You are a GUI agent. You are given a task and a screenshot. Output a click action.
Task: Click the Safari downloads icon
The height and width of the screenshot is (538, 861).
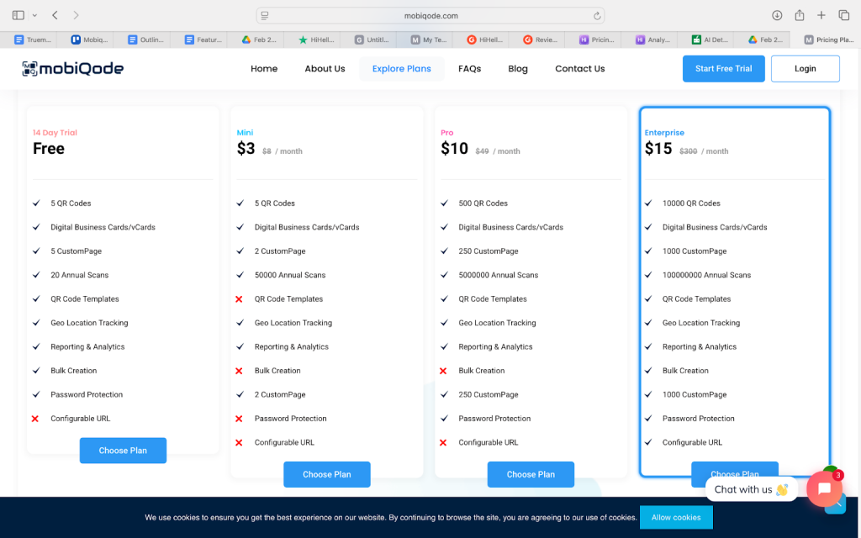[777, 15]
